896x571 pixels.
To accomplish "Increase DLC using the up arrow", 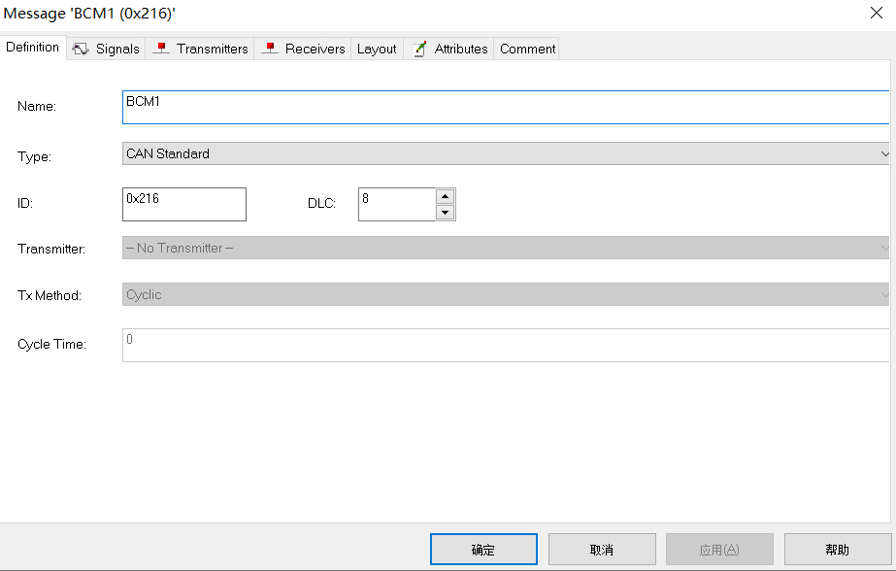I will click(445, 196).
